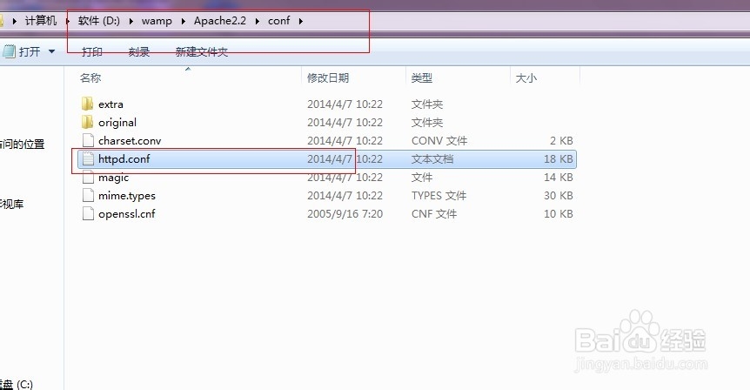
Task: Select the file name mime.types
Action: point(127,196)
